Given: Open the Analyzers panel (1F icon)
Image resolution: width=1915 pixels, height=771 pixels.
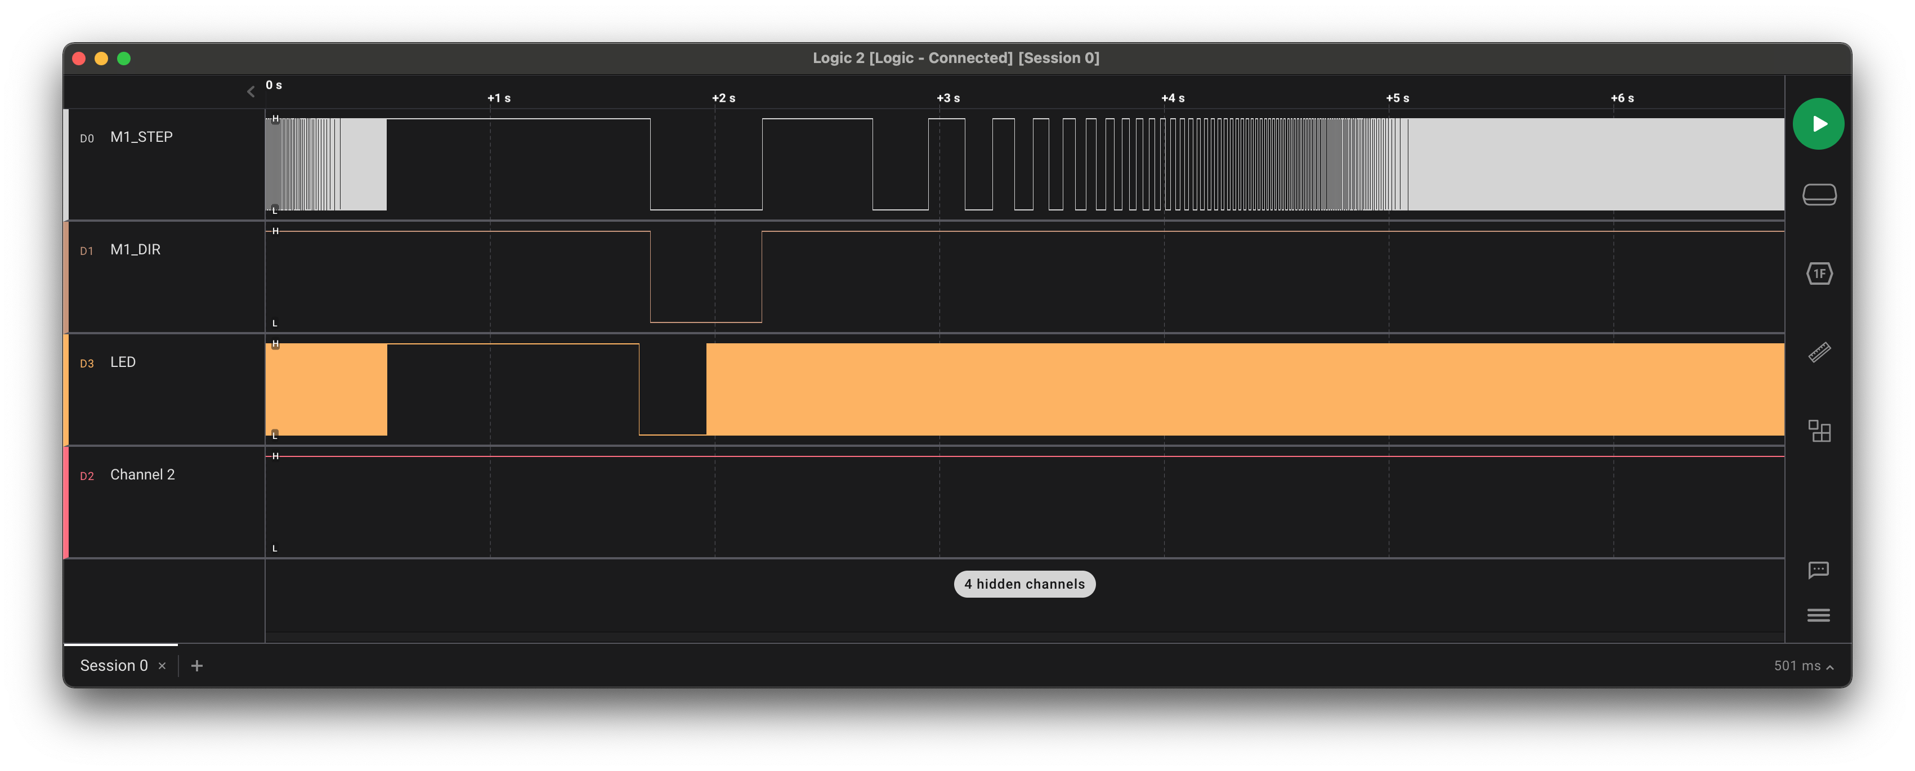Looking at the screenshot, I should [1818, 274].
